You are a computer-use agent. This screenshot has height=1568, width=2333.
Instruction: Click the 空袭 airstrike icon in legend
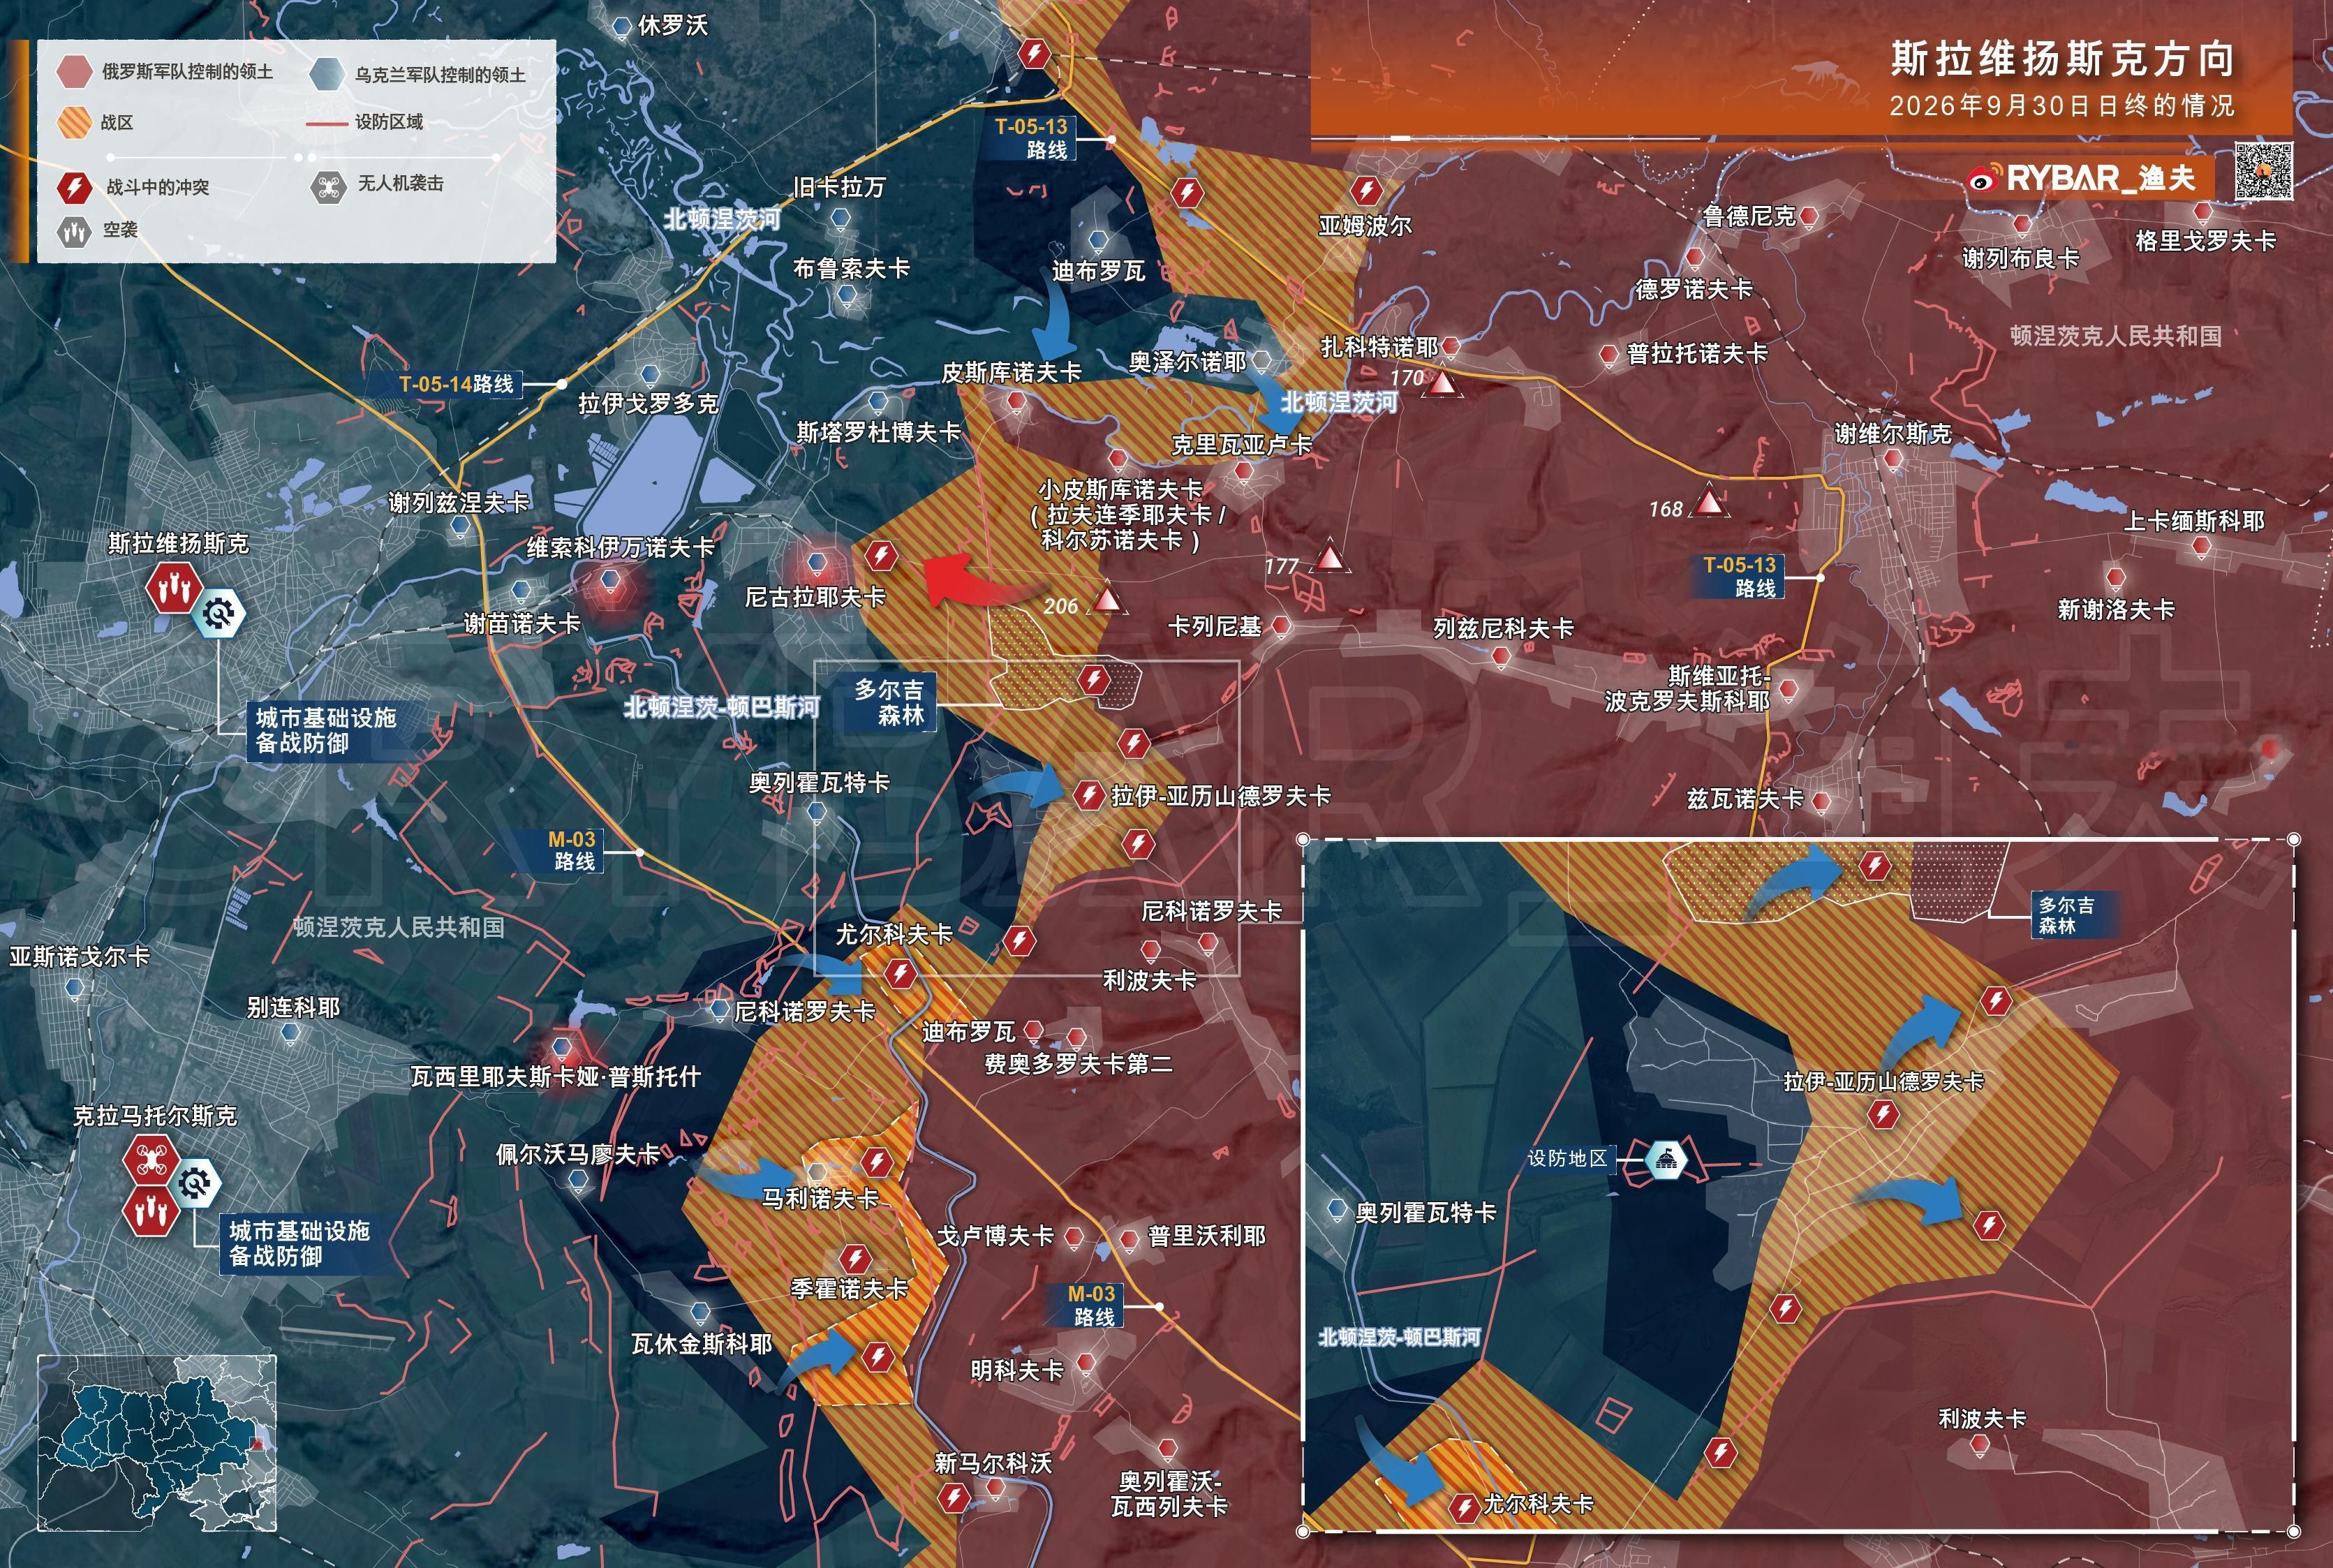(x=74, y=232)
